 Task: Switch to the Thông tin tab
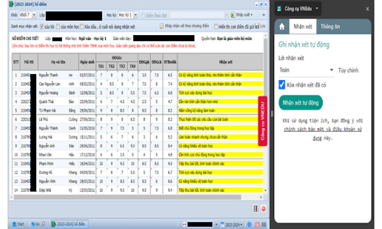330,27
